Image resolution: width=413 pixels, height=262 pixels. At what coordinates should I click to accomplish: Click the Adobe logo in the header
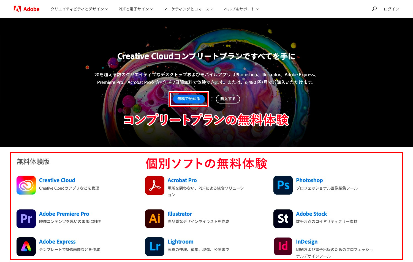26,9
